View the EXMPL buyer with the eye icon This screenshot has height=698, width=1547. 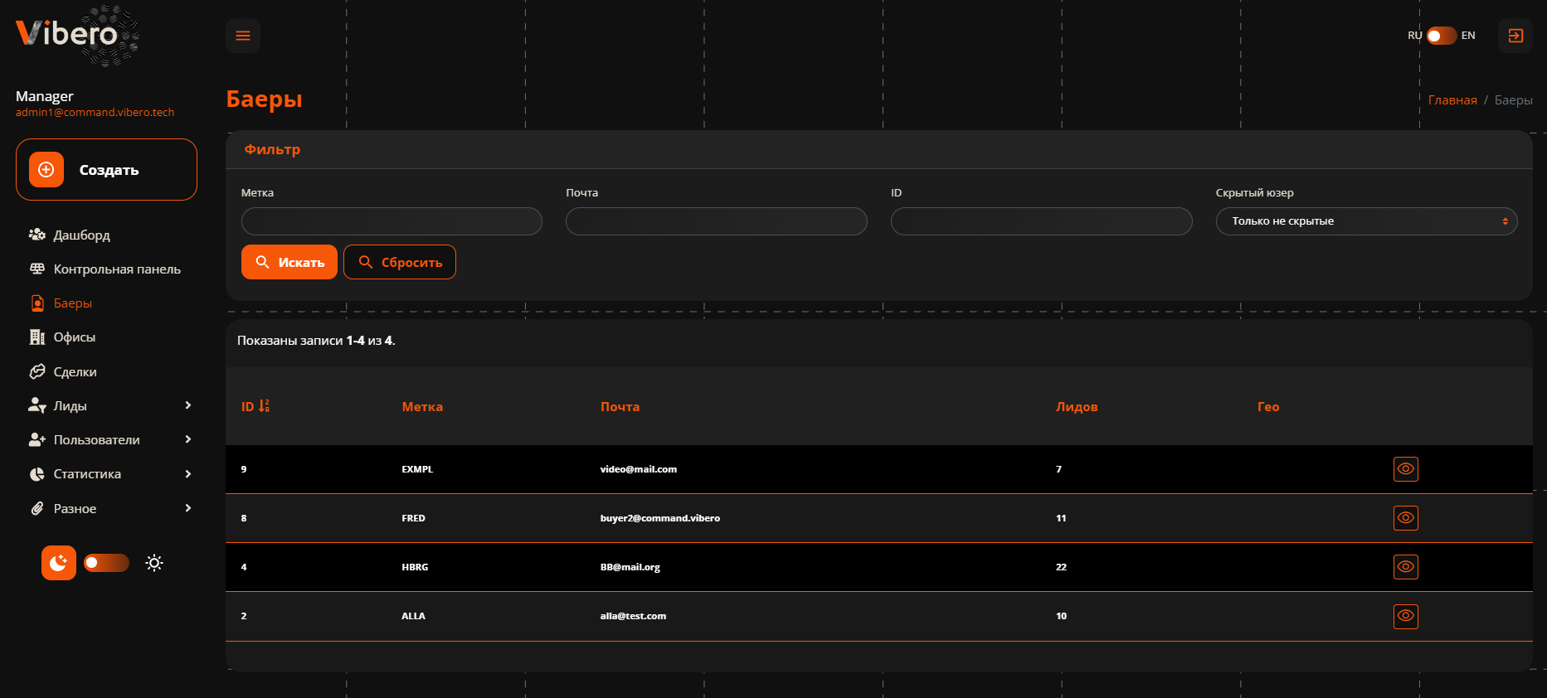(x=1406, y=469)
